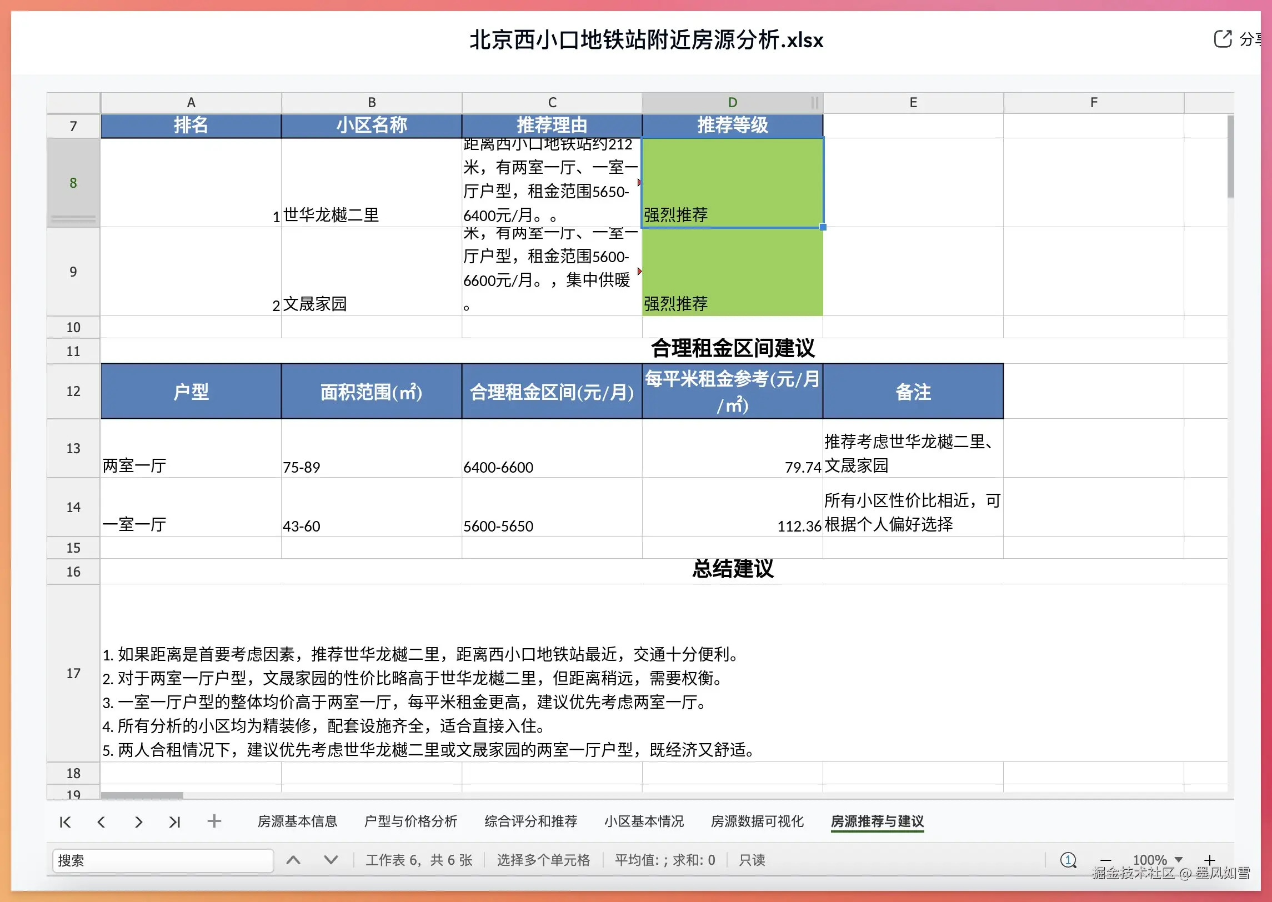Jump to first sheet with navigation arrow
This screenshot has width=1272, height=902.
65,822
